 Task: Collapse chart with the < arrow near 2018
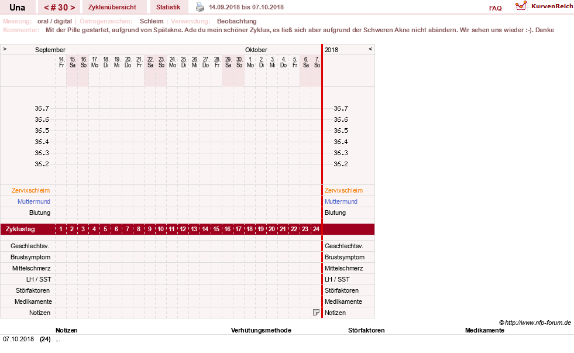point(370,49)
